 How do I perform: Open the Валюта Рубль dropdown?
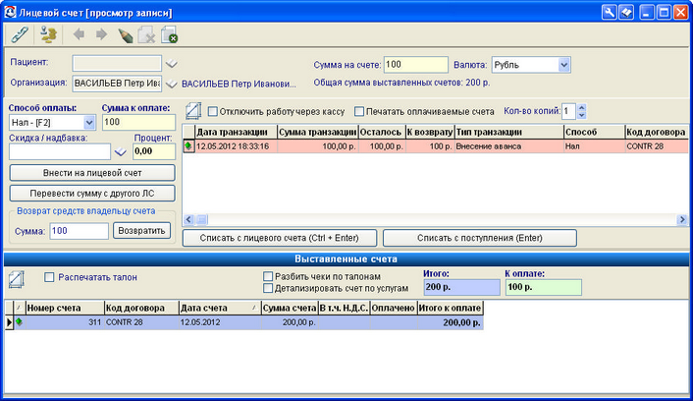tap(563, 65)
